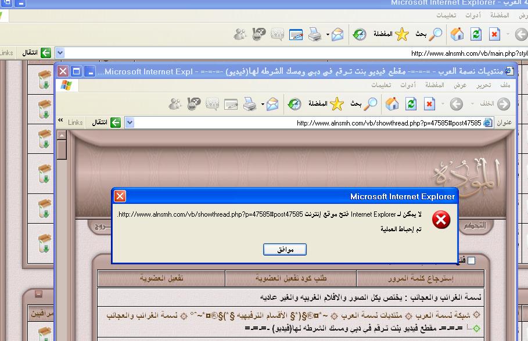Click the Print icon in the front thread window

(x=250, y=104)
